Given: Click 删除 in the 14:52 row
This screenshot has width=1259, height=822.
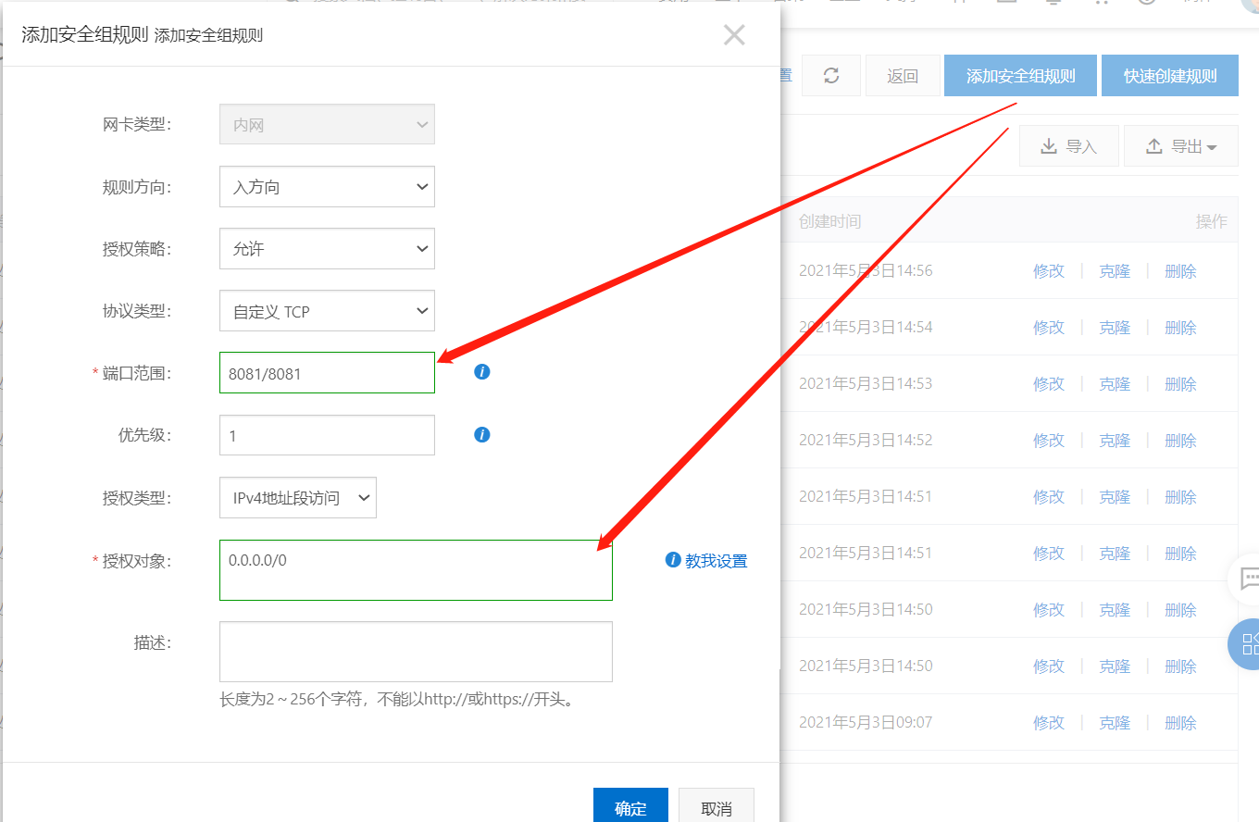Looking at the screenshot, I should [1180, 441].
